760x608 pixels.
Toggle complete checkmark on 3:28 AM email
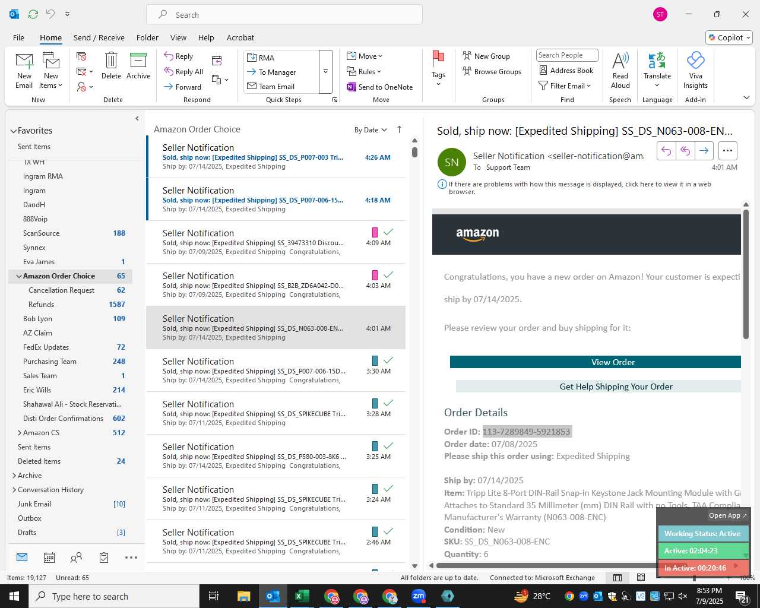click(388, 403)
